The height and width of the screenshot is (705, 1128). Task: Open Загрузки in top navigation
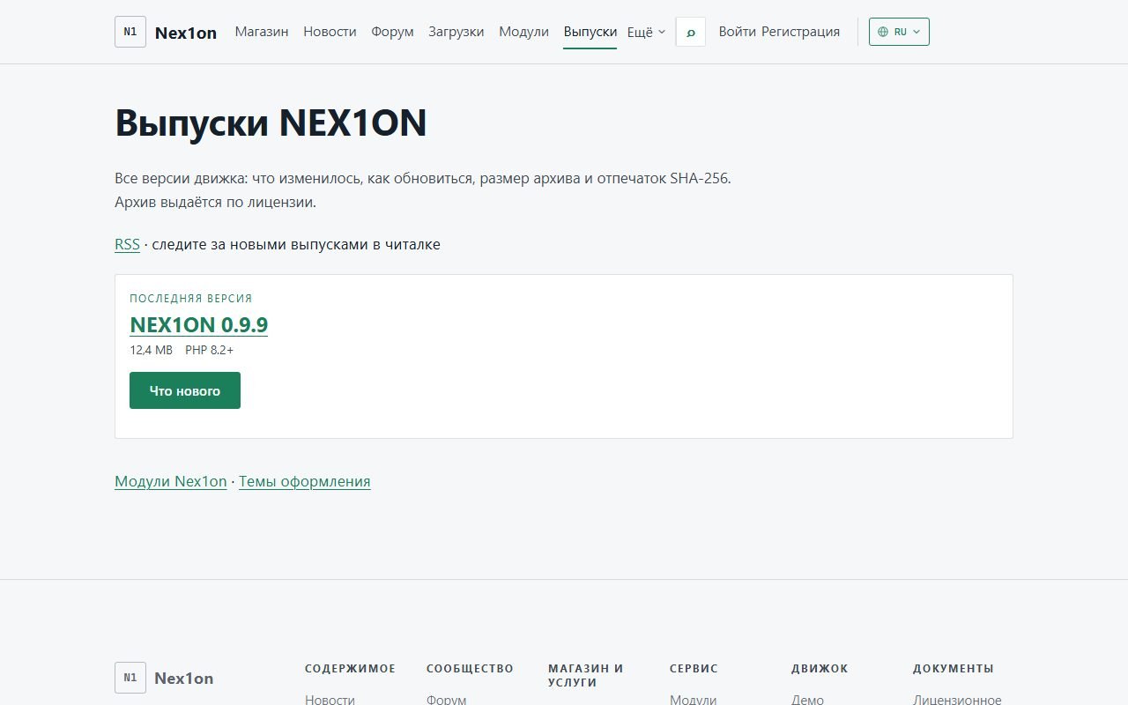456,32
